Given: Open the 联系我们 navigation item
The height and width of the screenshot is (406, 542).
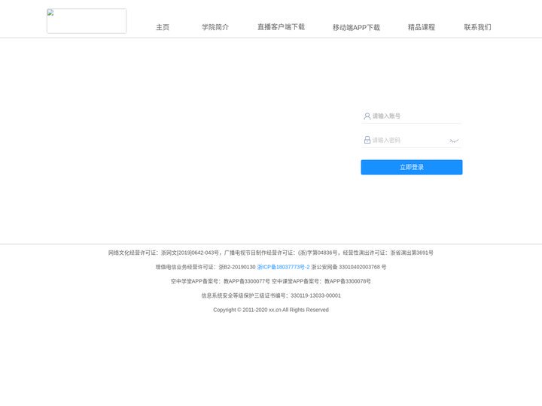Looking at the screenshot, I should click(x=477, y=27).
